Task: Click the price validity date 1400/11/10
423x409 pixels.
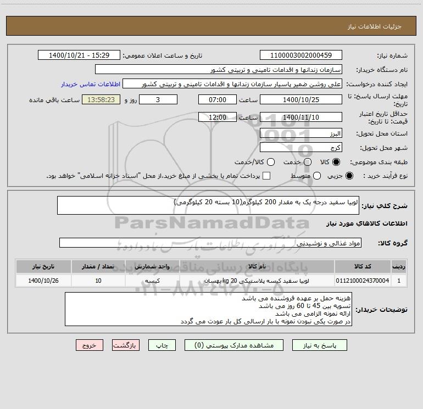Action: pos(301,117)
